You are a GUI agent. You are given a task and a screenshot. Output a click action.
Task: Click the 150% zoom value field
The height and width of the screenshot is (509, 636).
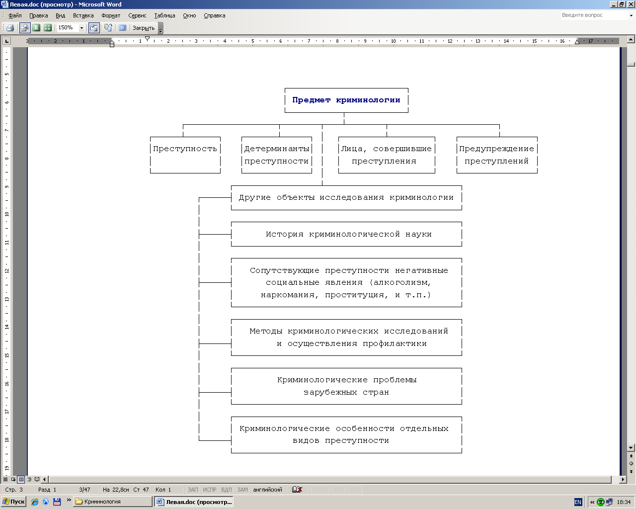67,28
